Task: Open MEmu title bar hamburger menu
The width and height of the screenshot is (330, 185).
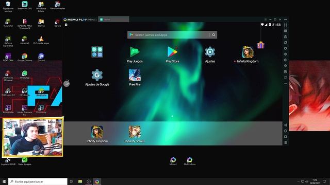Action: (266, 20)
